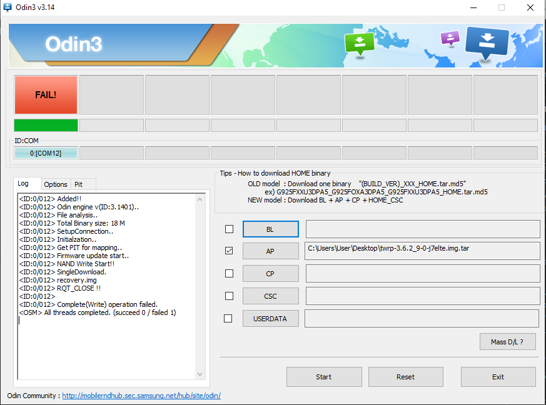Tick the BL checkbox
546x405 pixels.
[229, 229]
